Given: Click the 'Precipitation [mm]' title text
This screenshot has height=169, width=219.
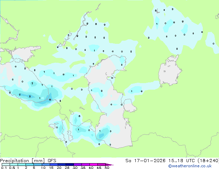Looking at the screenshot, I should tap(22, 161).
